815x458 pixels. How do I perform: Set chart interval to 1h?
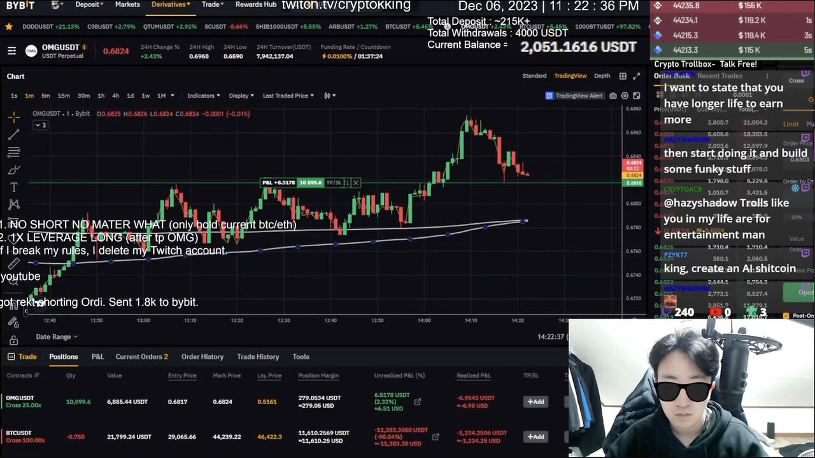pyautogui.click(x=101, y=95)
